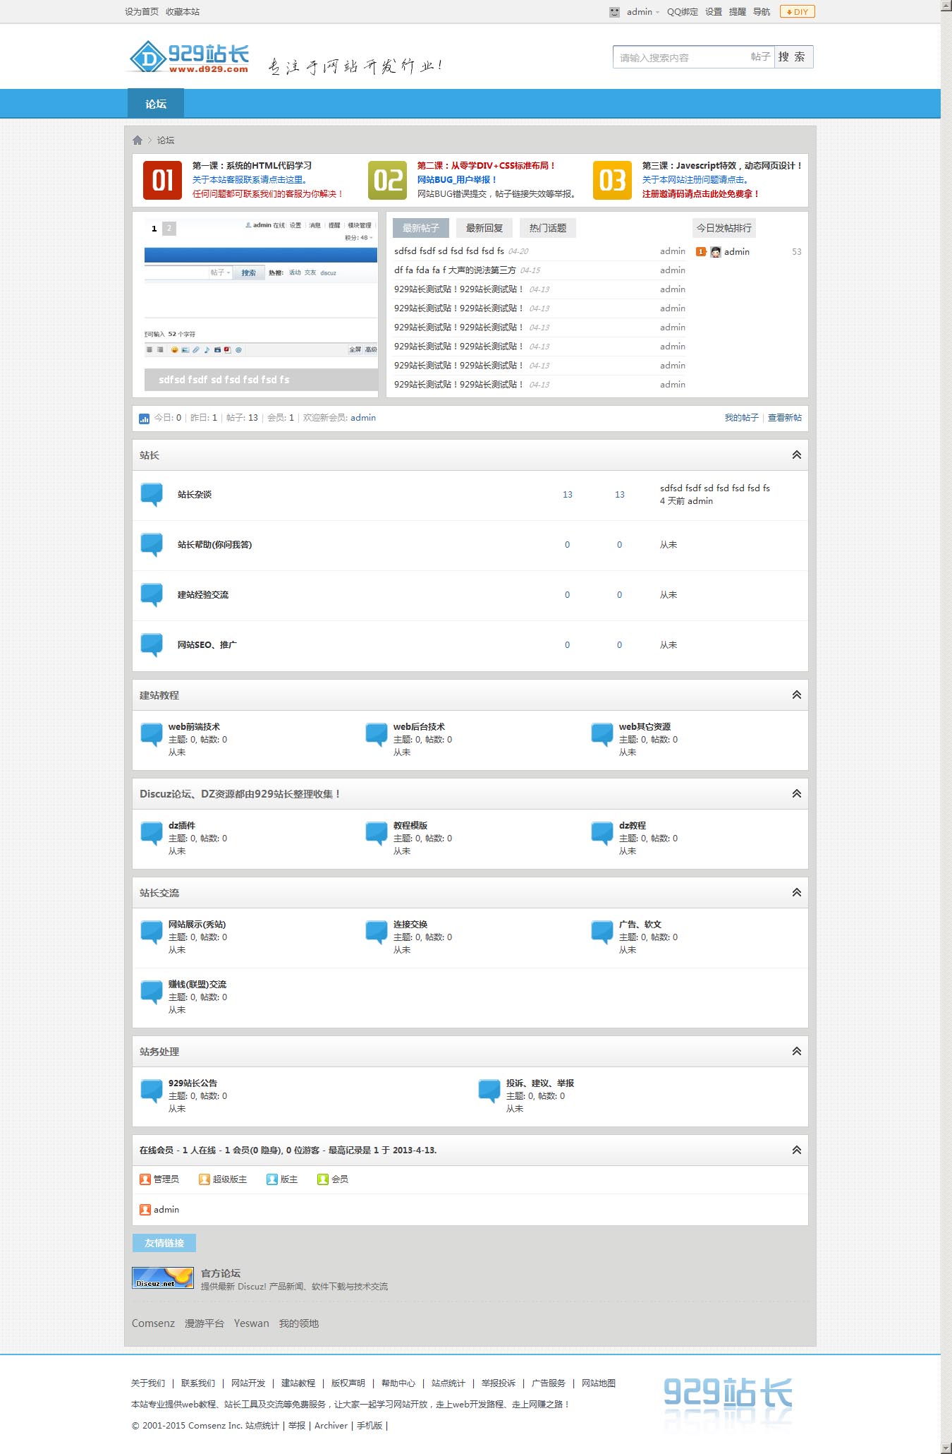Click the web其它资源 forum bubble icon
Viewport: 952px width, 1454px height.
[602, 735]
